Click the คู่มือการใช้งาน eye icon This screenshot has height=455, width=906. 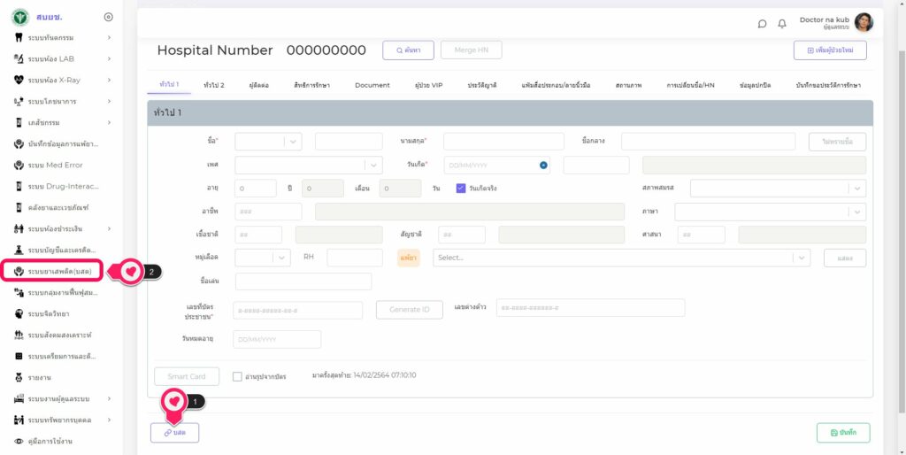point(19,441)
